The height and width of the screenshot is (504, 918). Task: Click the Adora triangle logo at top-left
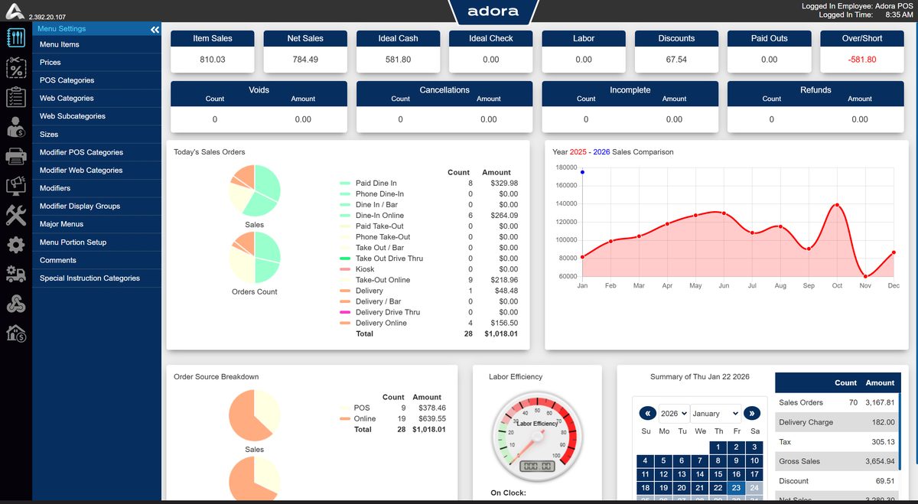pos(15,10)
